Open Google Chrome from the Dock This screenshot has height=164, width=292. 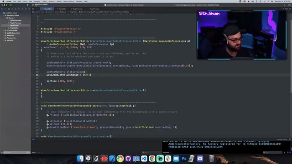152,159
